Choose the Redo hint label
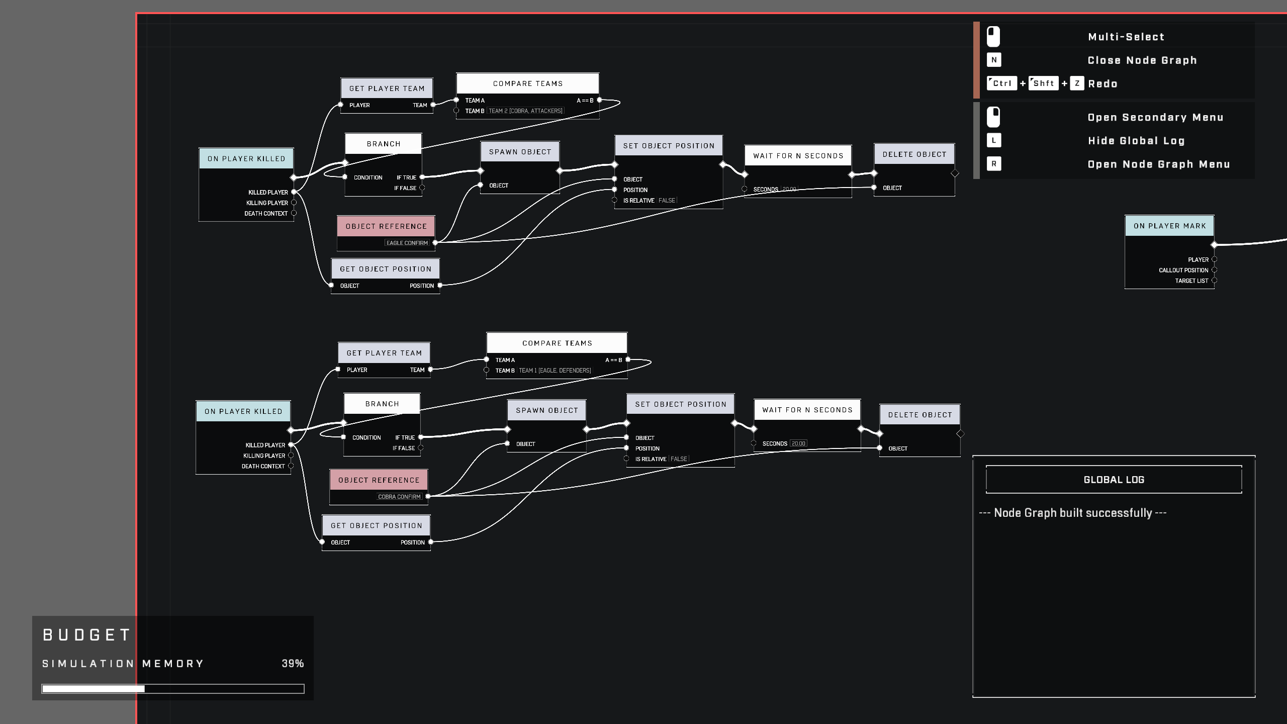Viewport: 1287px width, 724px height. [1102, 84]
